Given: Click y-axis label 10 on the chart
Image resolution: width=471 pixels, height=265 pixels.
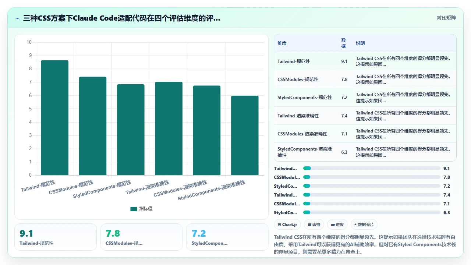Looking at the screenshot, I should (x=29, y=42).
